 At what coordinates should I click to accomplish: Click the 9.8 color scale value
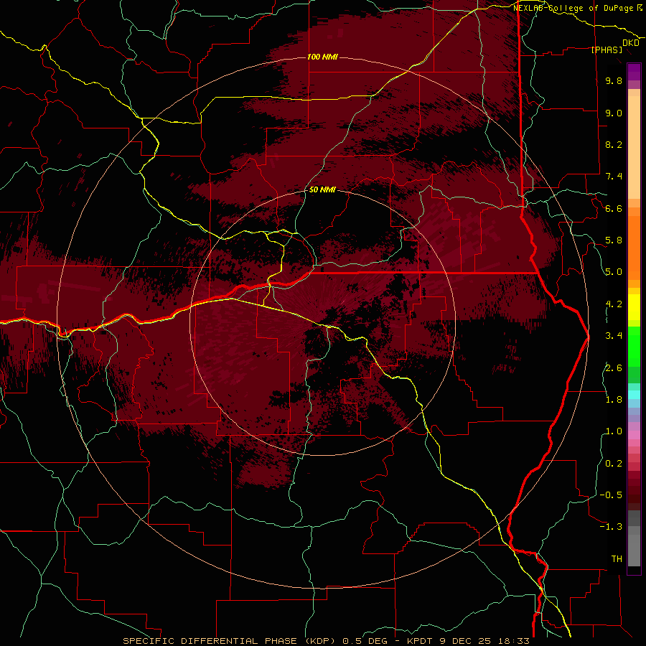614,80
